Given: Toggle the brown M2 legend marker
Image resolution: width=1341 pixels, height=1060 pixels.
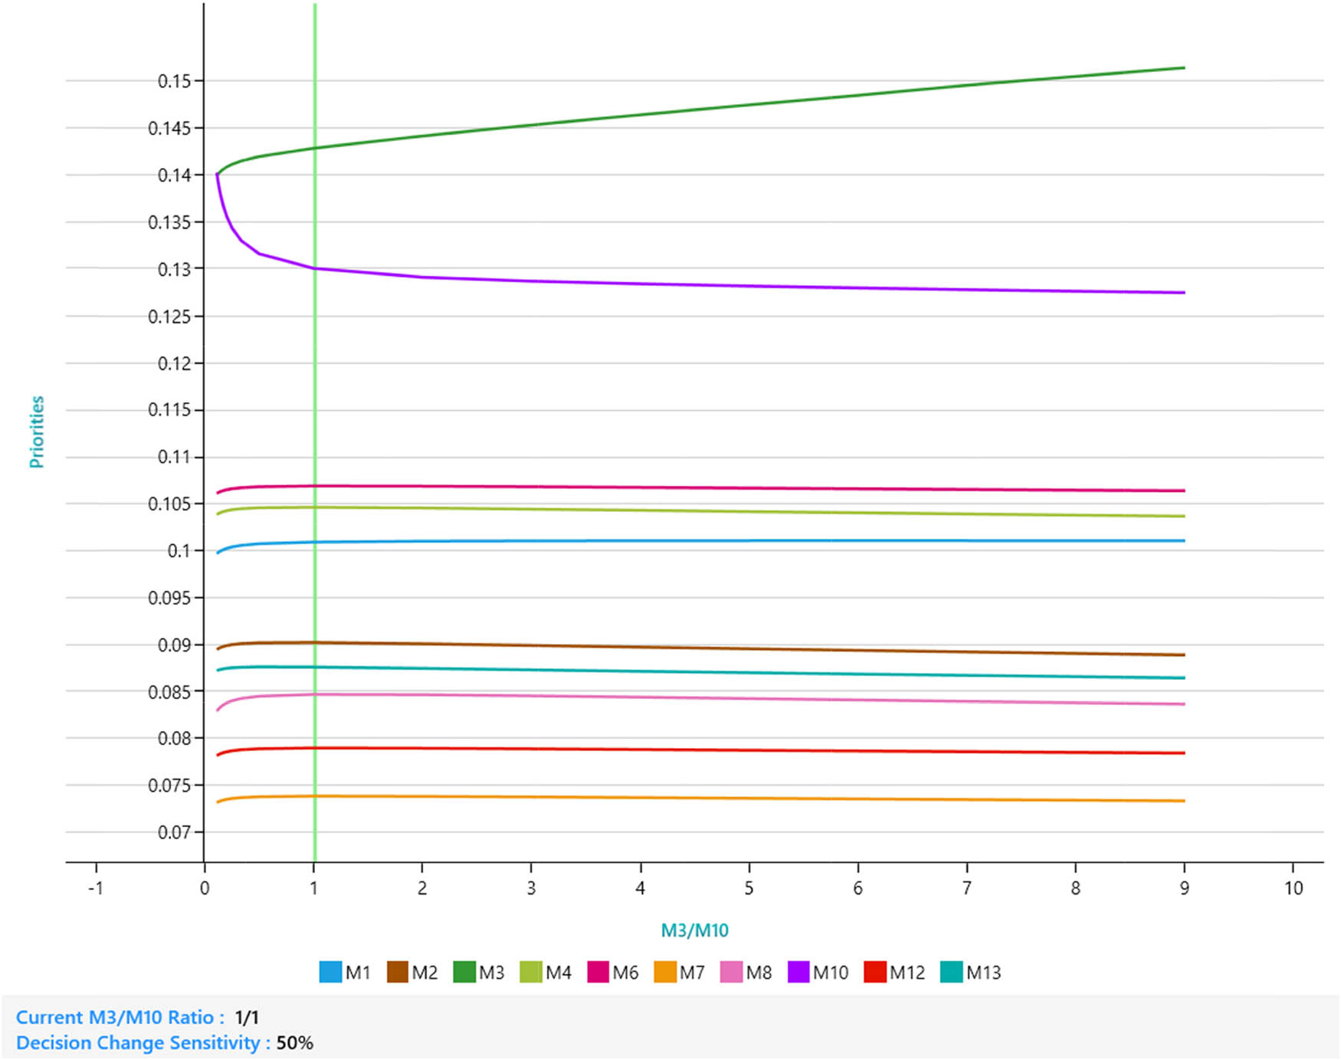Looking at the screenshot, I should [x=397, y=972].
